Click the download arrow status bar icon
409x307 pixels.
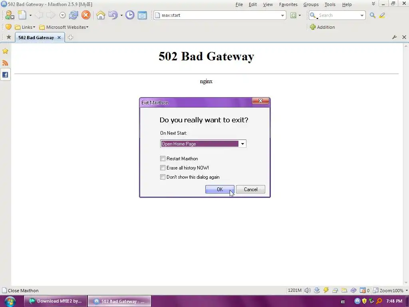pos(317,290)
